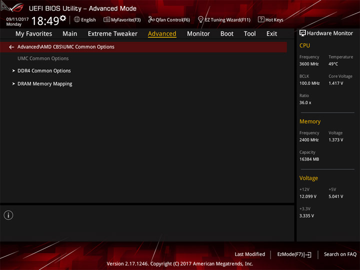Image resolution: width=360 pixels, height=270 pixels.
Task: Click BCLK 100.0 MHz value
Action: coord(309,83)
